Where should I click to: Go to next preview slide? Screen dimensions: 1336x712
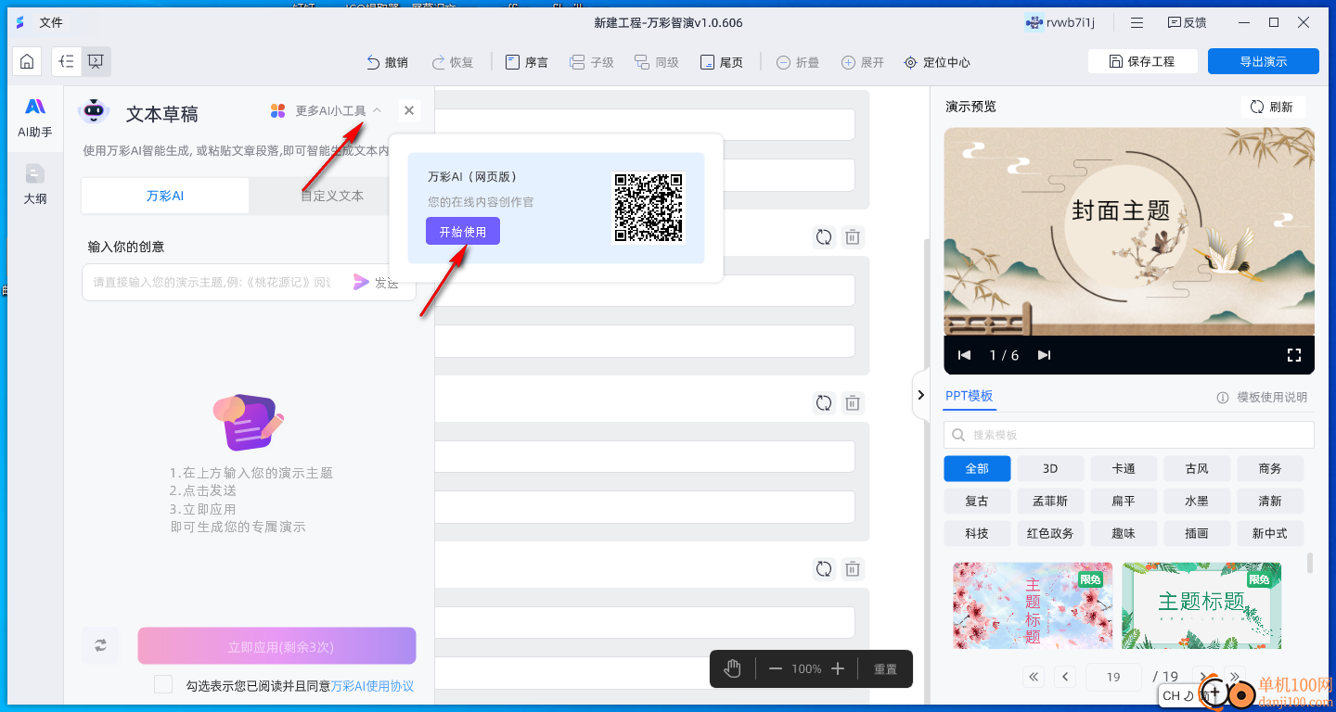coord(1045,355)
